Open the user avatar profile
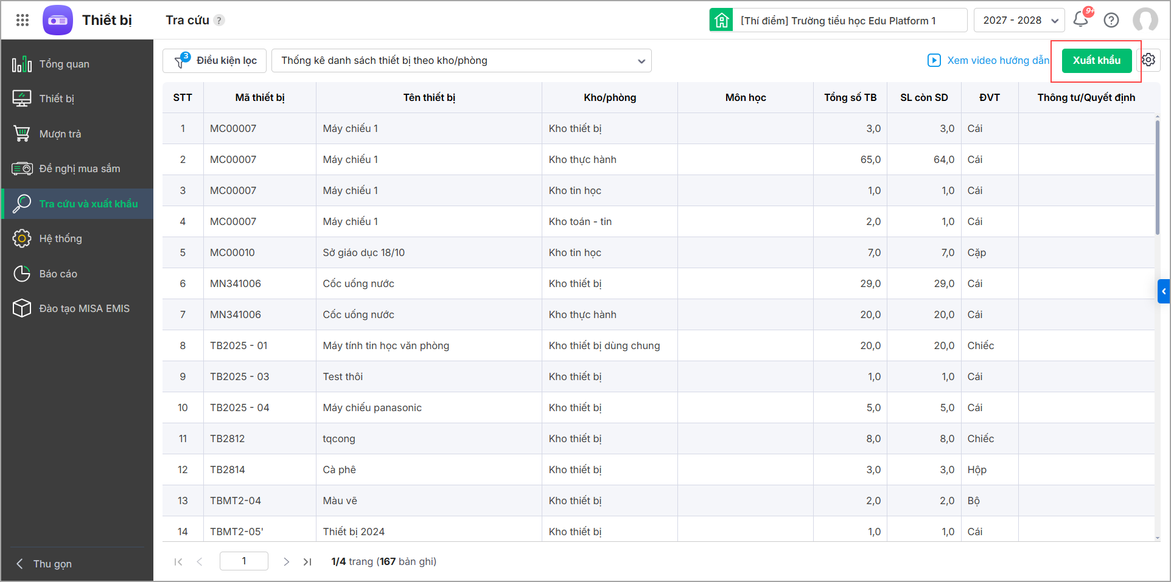 coord(1145,20)
